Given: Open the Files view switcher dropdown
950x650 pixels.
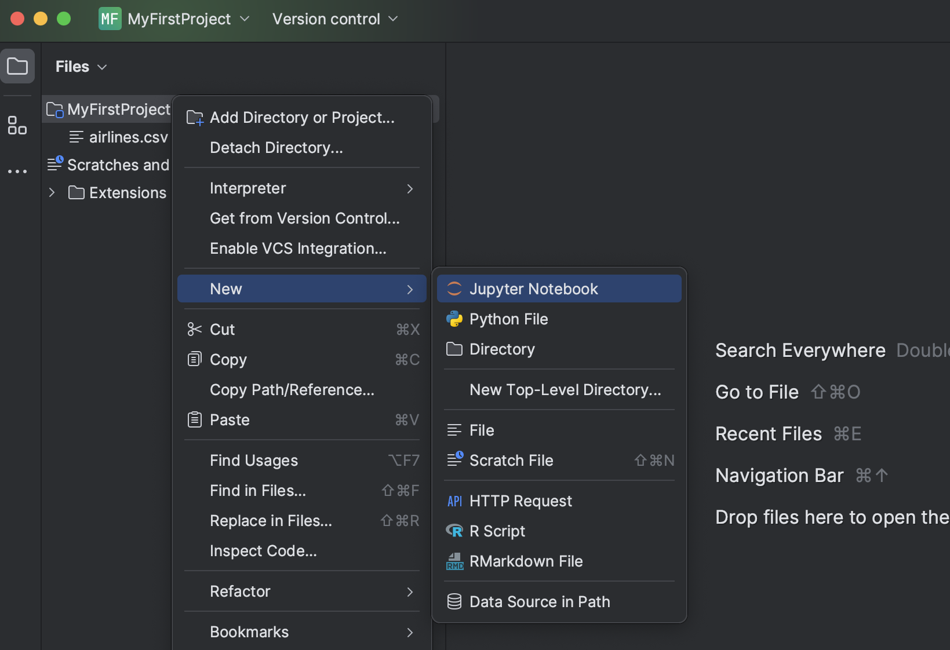Looking at the screenshot, I should tap(103, 67).
